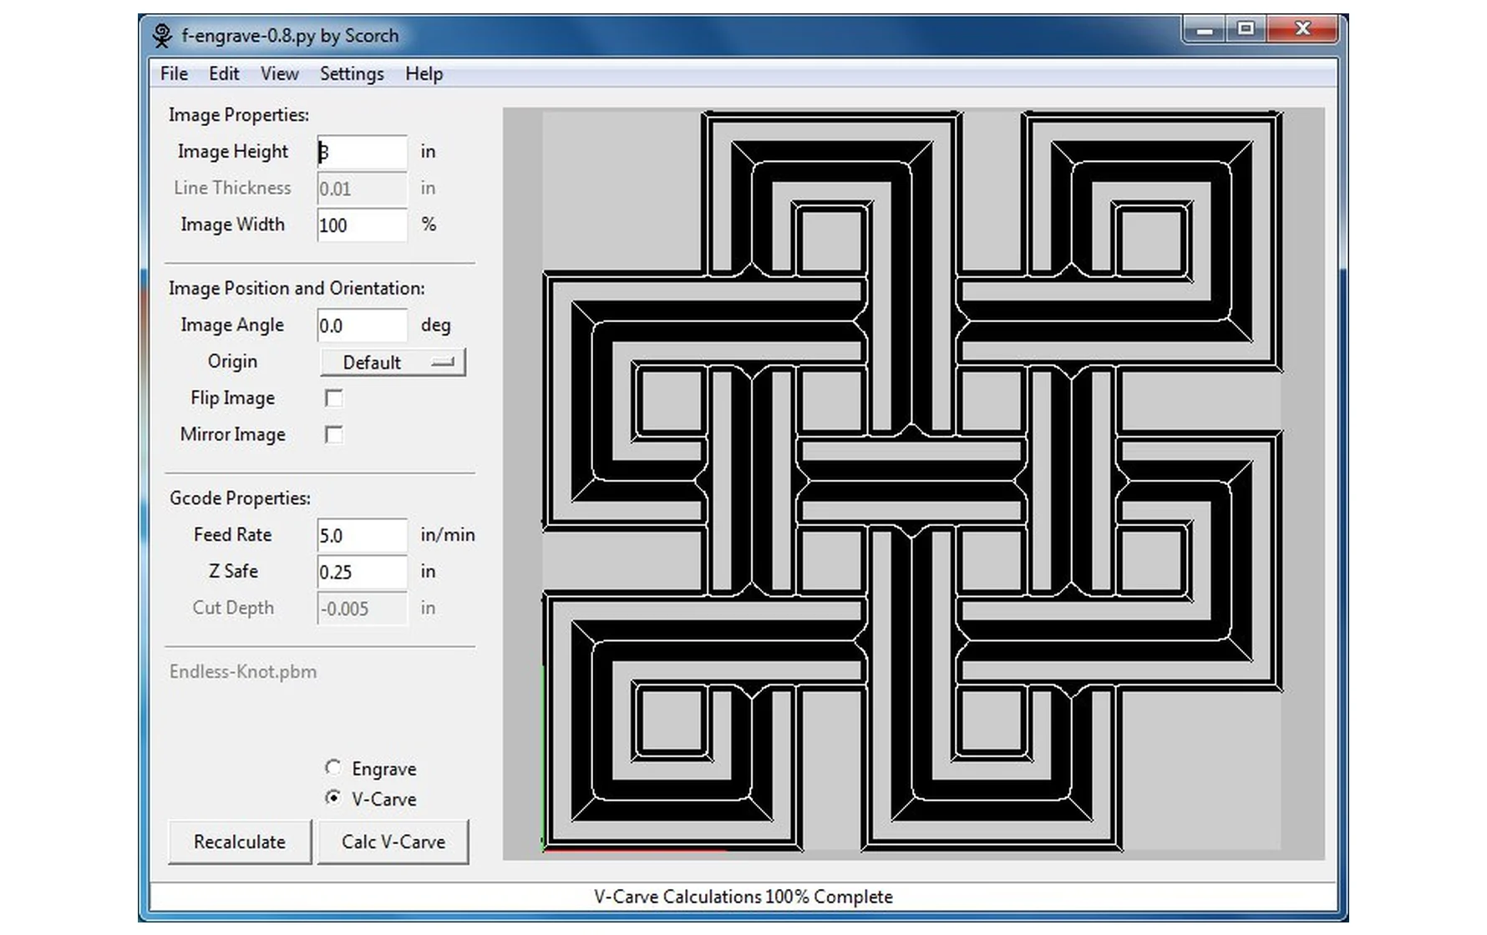
Task: Select the Engrave radio button
Action: point(333,767)
